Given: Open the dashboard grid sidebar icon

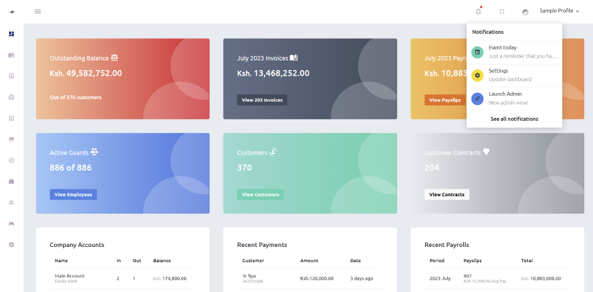Looking at the screenshot, I should pos(11,34).
